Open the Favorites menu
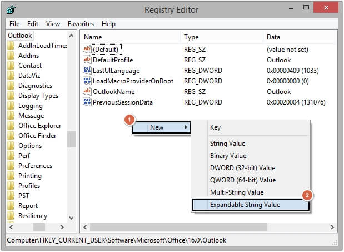The image size is (344, 252). [x=81, y=24]
